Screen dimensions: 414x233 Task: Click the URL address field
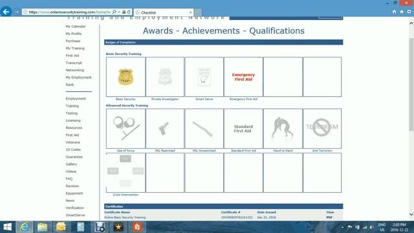coord(70,12)
